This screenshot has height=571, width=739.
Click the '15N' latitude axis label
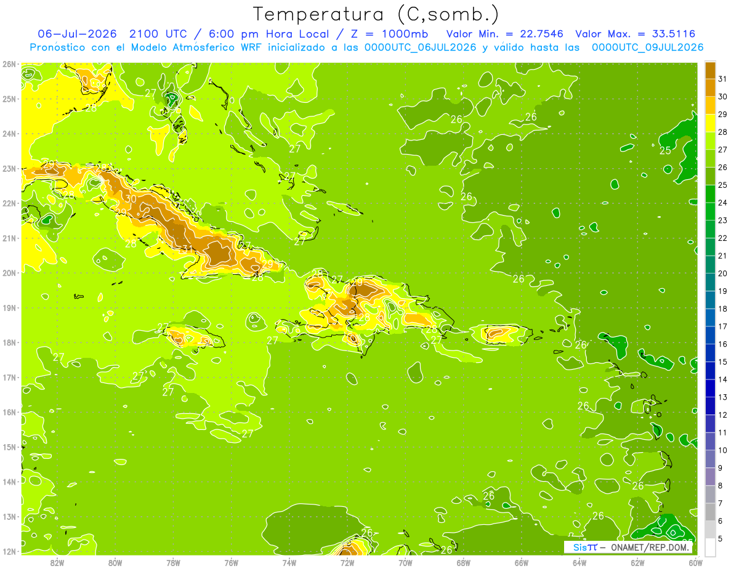[x=9, y=447]
